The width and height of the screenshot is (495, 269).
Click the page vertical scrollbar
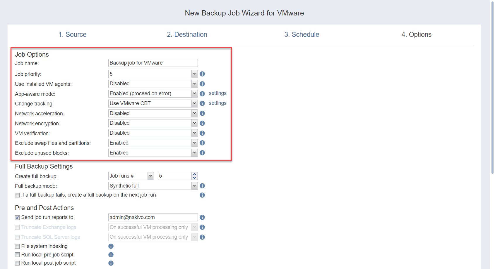492,88
